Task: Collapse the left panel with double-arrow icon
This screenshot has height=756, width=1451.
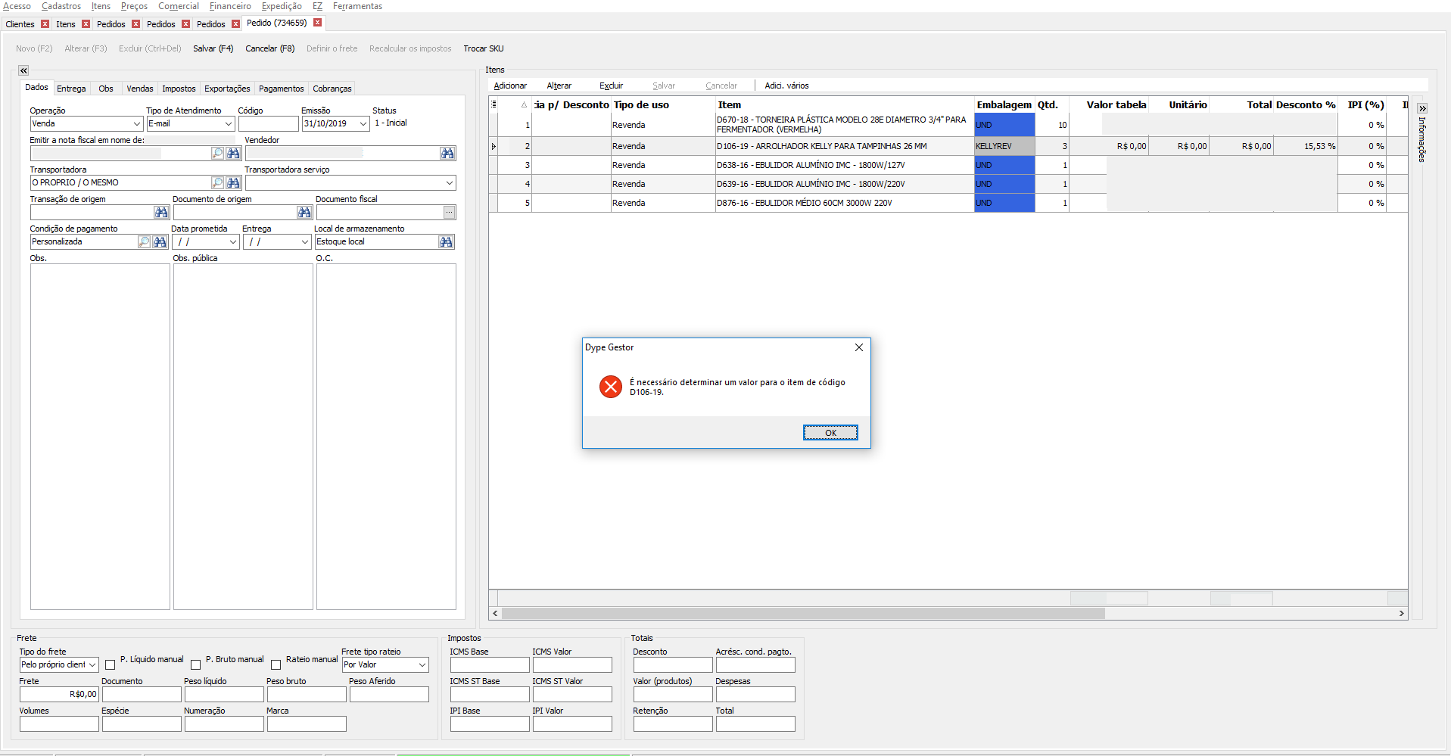Action: 23,70
